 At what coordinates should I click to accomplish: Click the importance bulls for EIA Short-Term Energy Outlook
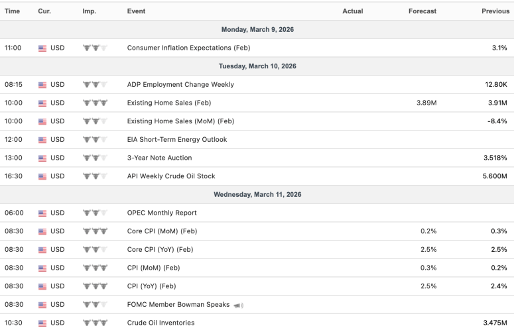point(95,140)
